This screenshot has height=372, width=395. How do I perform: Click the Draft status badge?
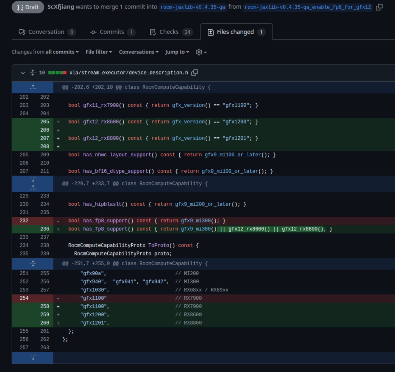(28, 7)
